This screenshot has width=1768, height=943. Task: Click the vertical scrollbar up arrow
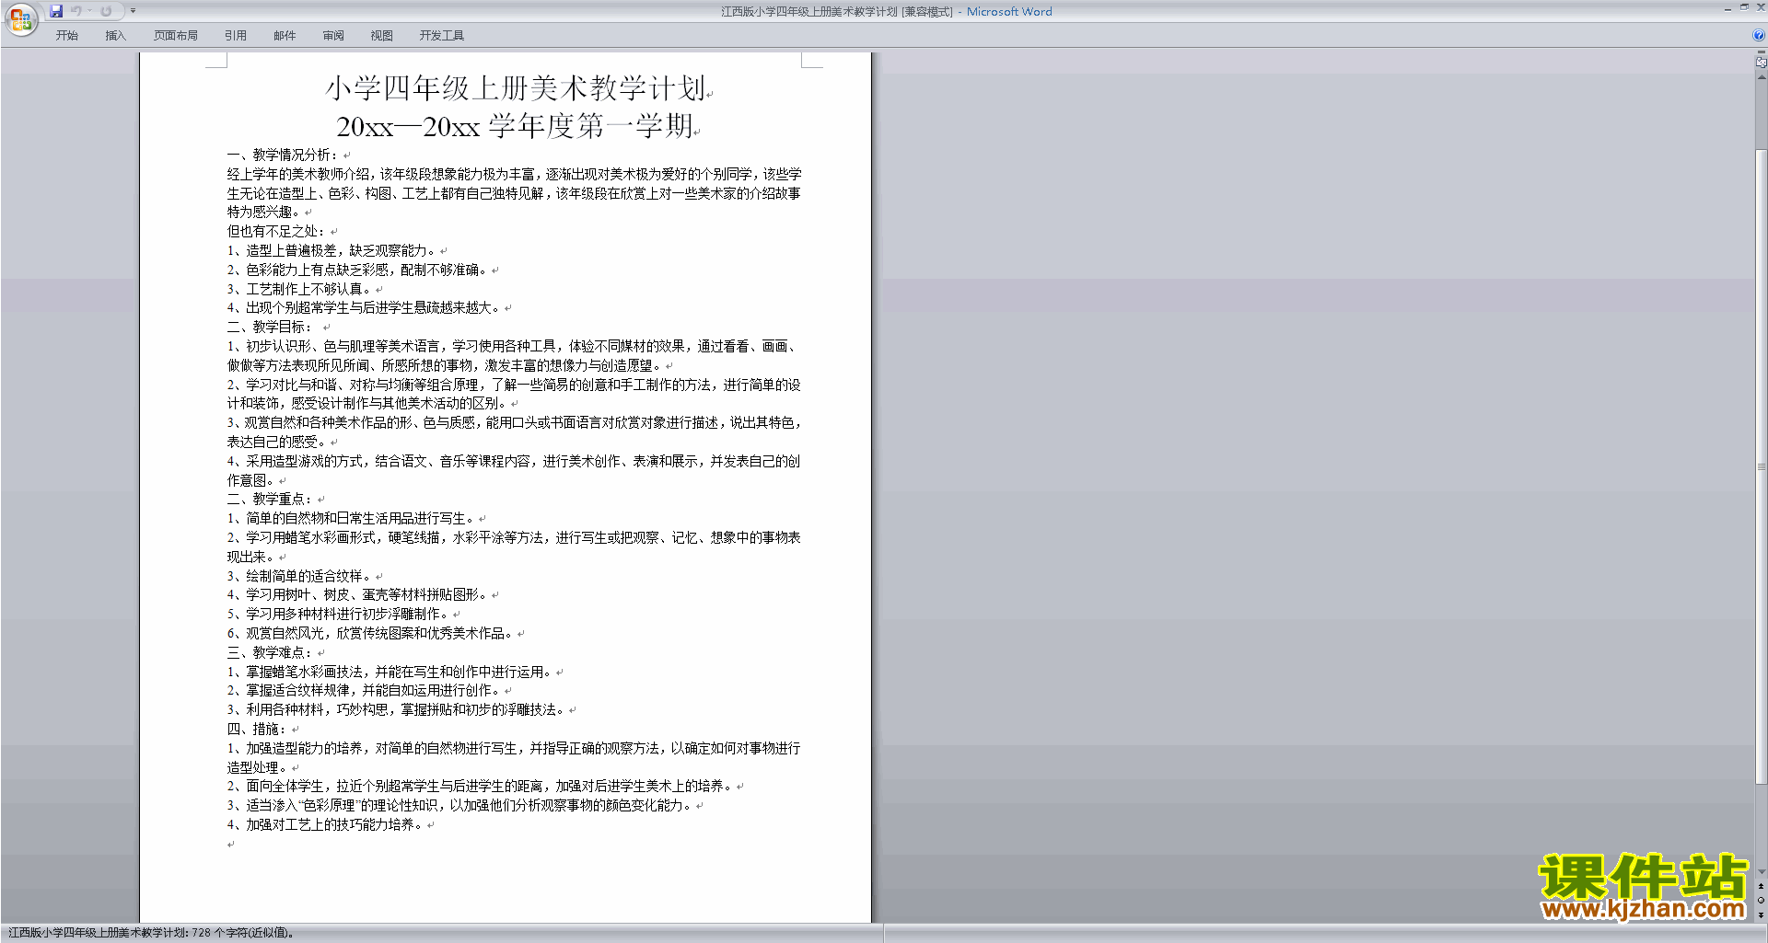click(1762, 77)
